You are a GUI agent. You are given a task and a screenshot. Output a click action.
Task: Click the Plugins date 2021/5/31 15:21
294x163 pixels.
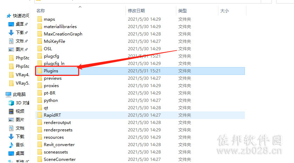click(x=144, y=71)
